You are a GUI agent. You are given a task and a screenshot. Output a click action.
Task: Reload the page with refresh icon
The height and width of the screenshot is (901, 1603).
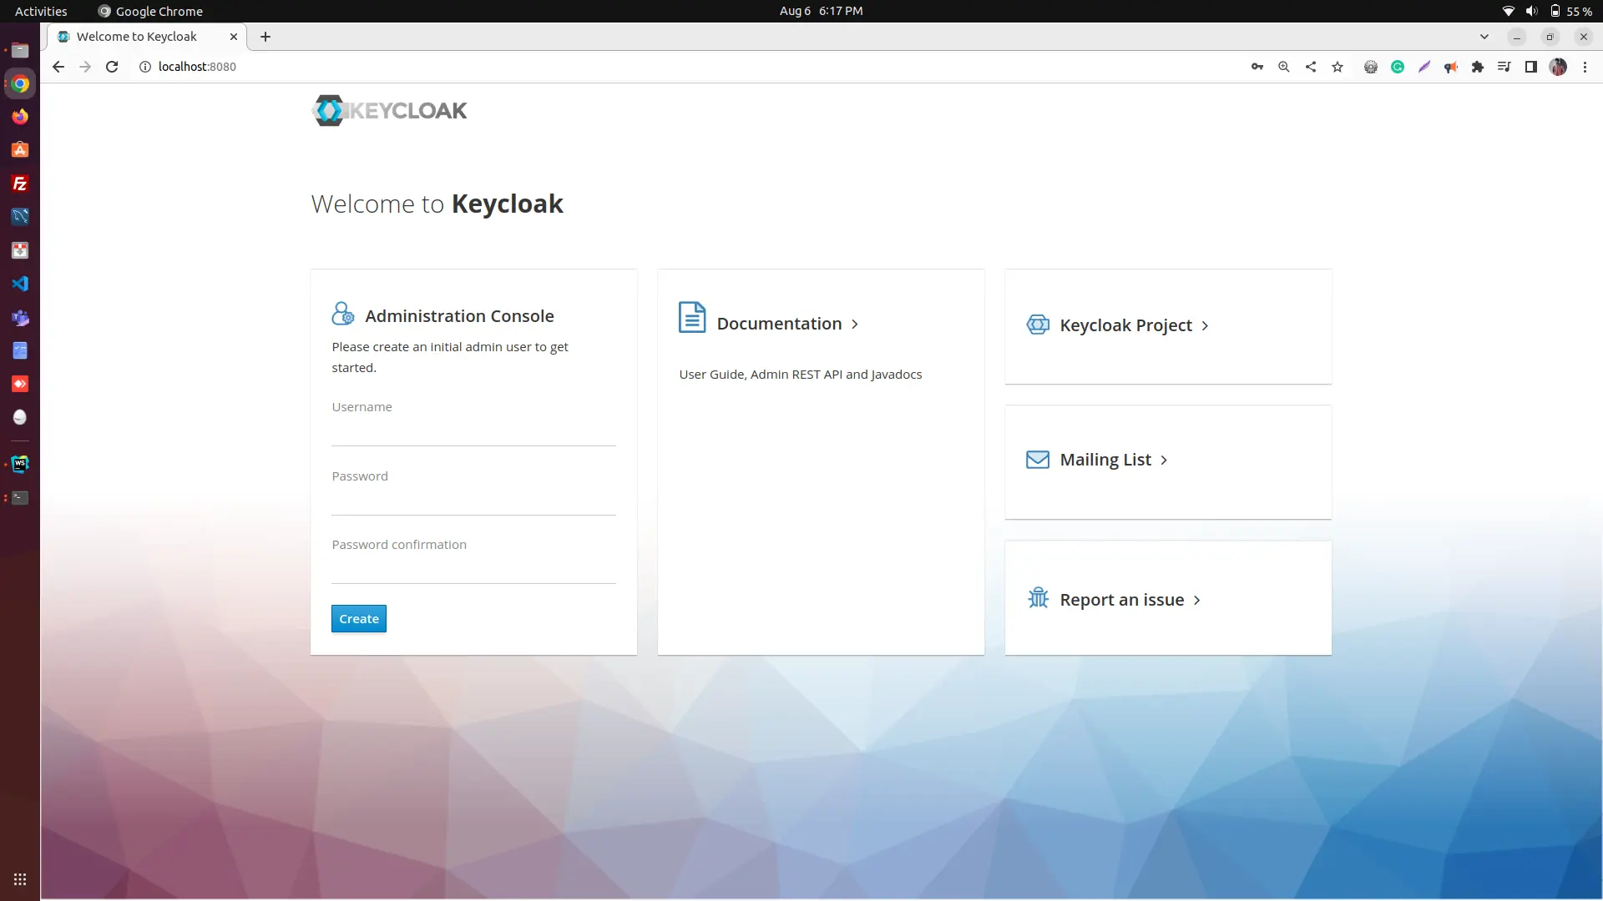click(112, 67)
